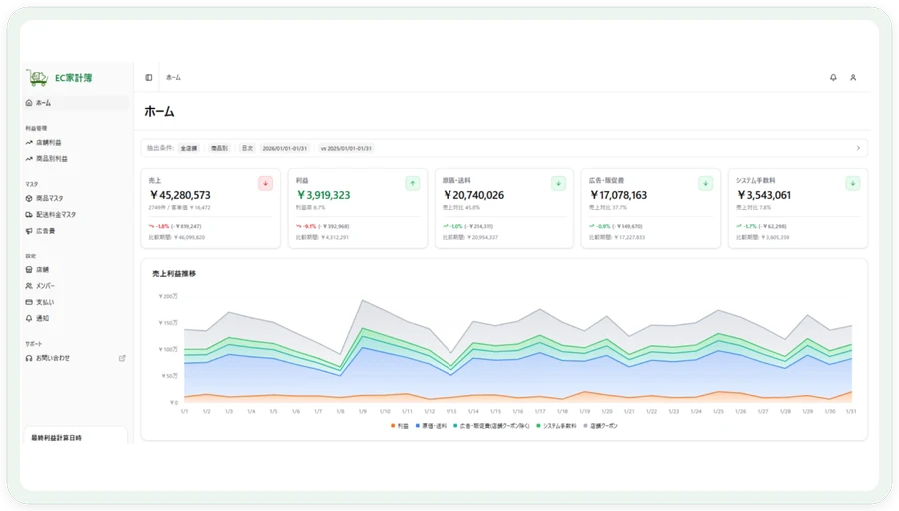Image resolution: width=899 pixels, height=511 pixels.
Task: Open the user account icon
Action: coord(853,77)
